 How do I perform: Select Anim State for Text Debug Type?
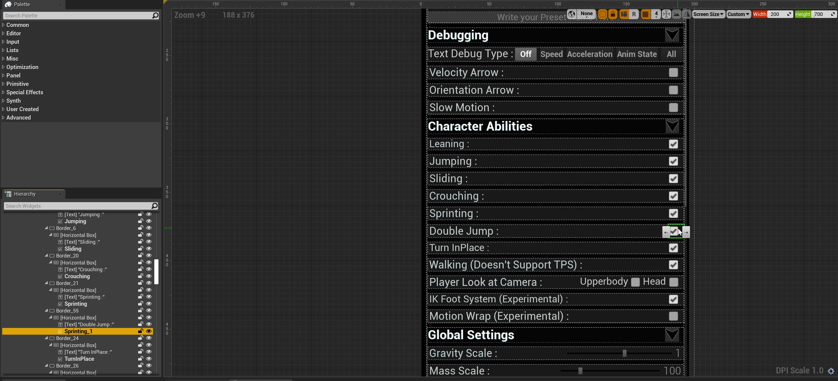click(x=637, y=54)
